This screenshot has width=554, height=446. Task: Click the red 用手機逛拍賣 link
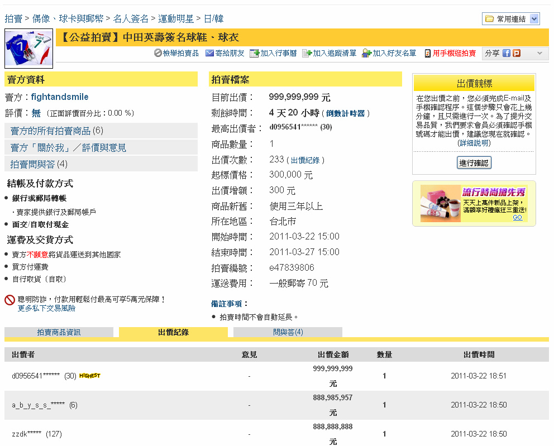pyautogui.click(x=454, y=54)
